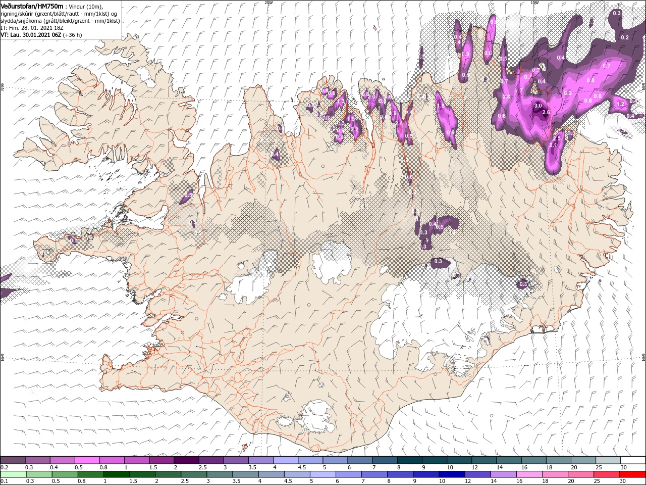Image resolution: width=646 pixels, height=485 pixels.
Task: Click the 'Vindur (10m)' text in the header
Action: pyautogui.click(x=86, y=6)
